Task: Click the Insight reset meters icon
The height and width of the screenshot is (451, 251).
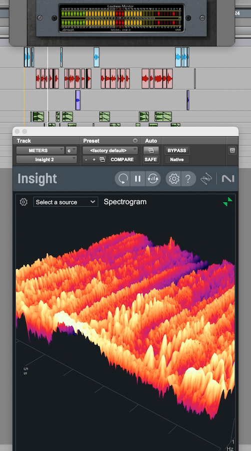Action: pos(123,178)
